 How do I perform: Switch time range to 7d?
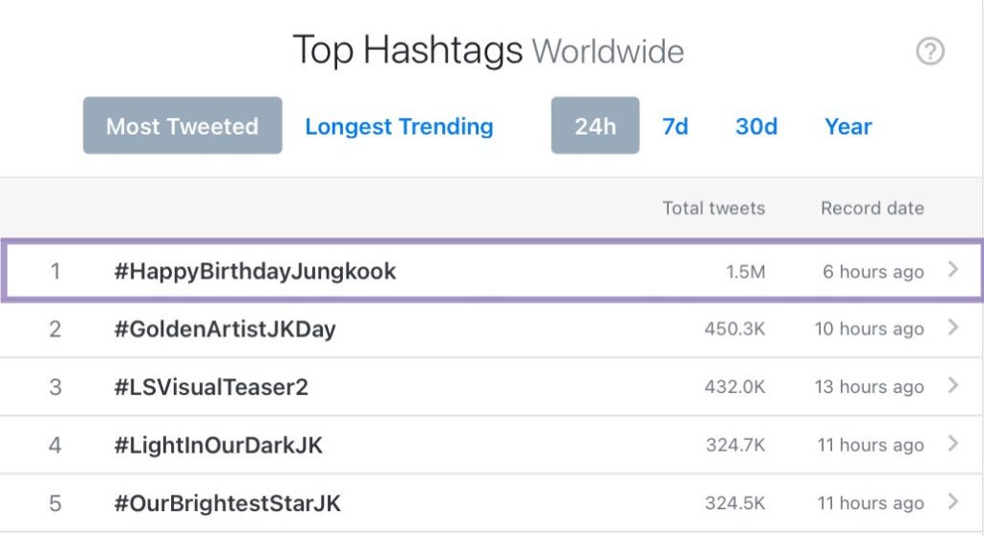point(676,126)
